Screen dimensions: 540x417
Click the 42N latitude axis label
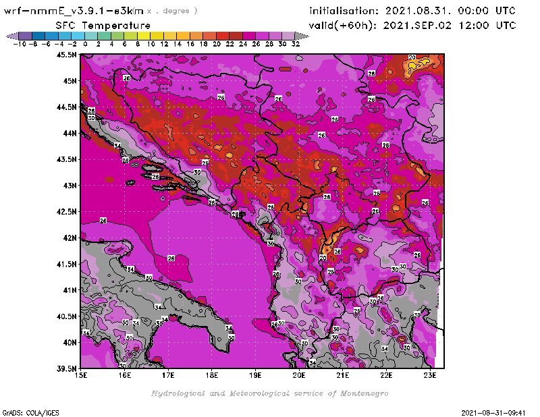pos(70,238)
